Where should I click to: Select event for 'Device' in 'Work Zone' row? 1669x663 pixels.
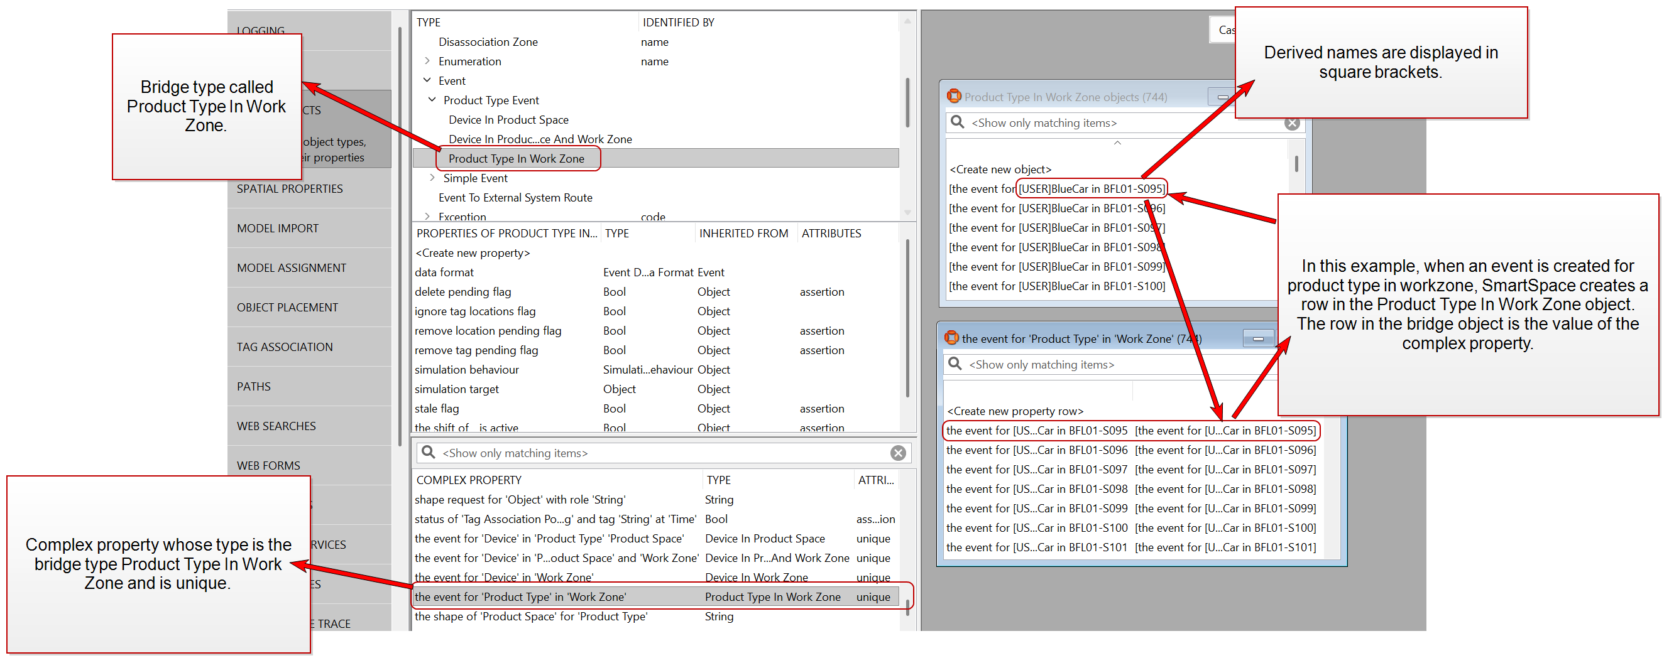coord(655,577)
